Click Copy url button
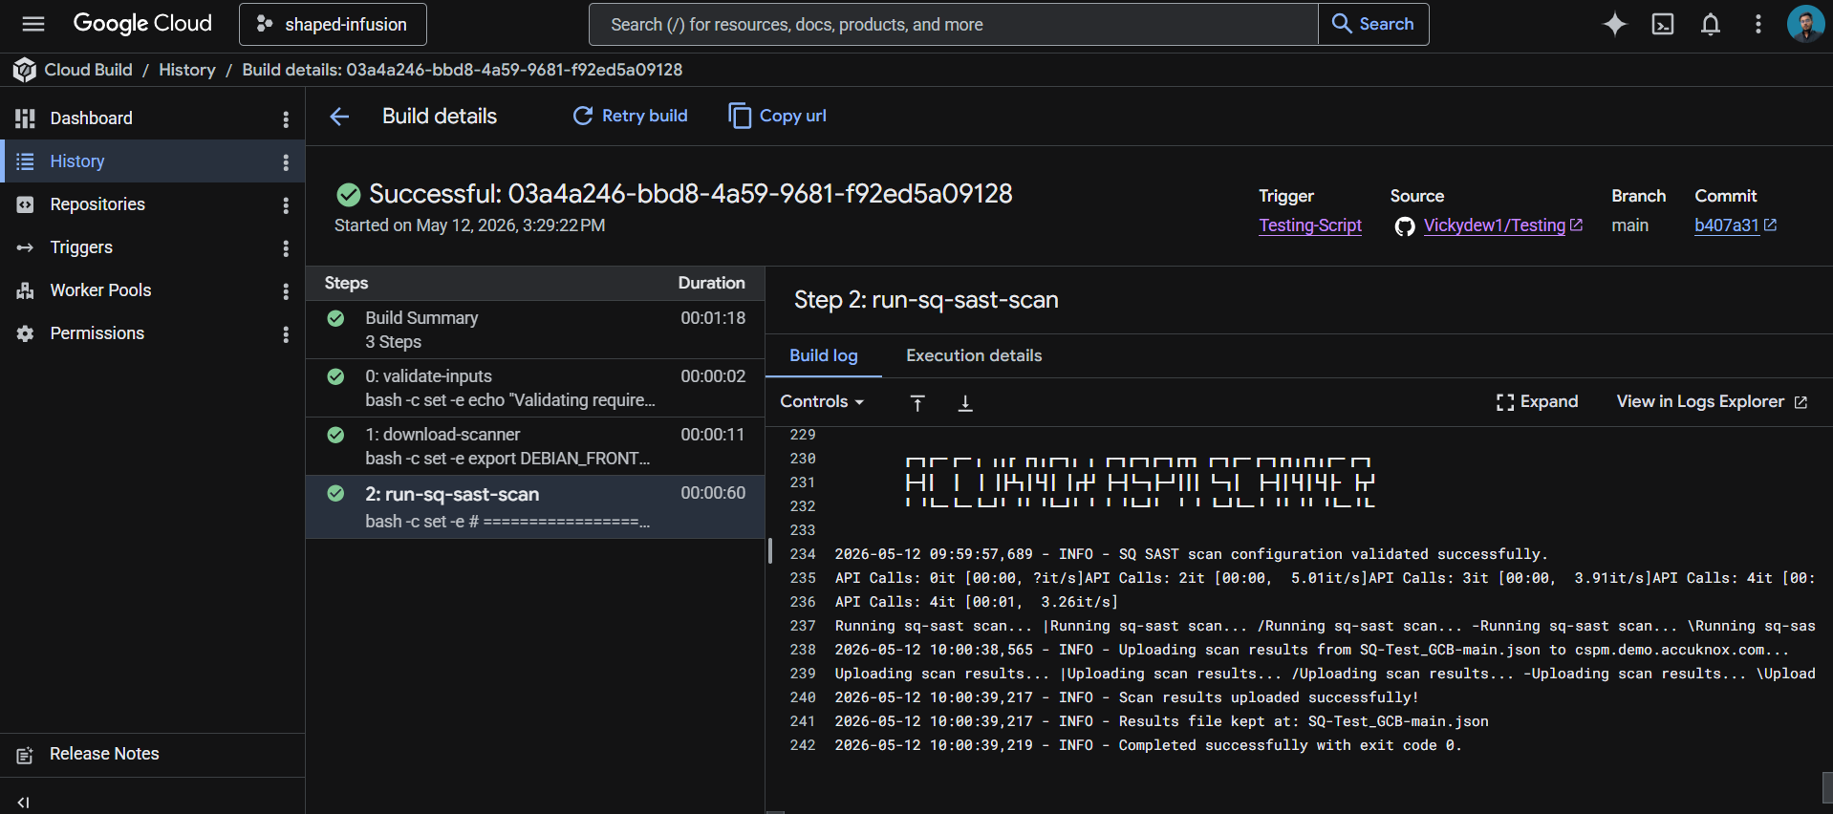Image resolution: width=1833 pixels, height=814 pixels. point(777,116)
